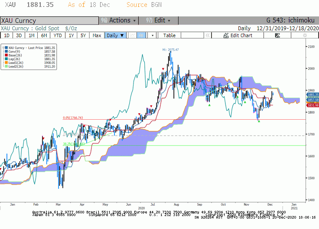Collapse the legend tree expander box
This screenshot has width=319, height=229.
click(x=3, y=48)
